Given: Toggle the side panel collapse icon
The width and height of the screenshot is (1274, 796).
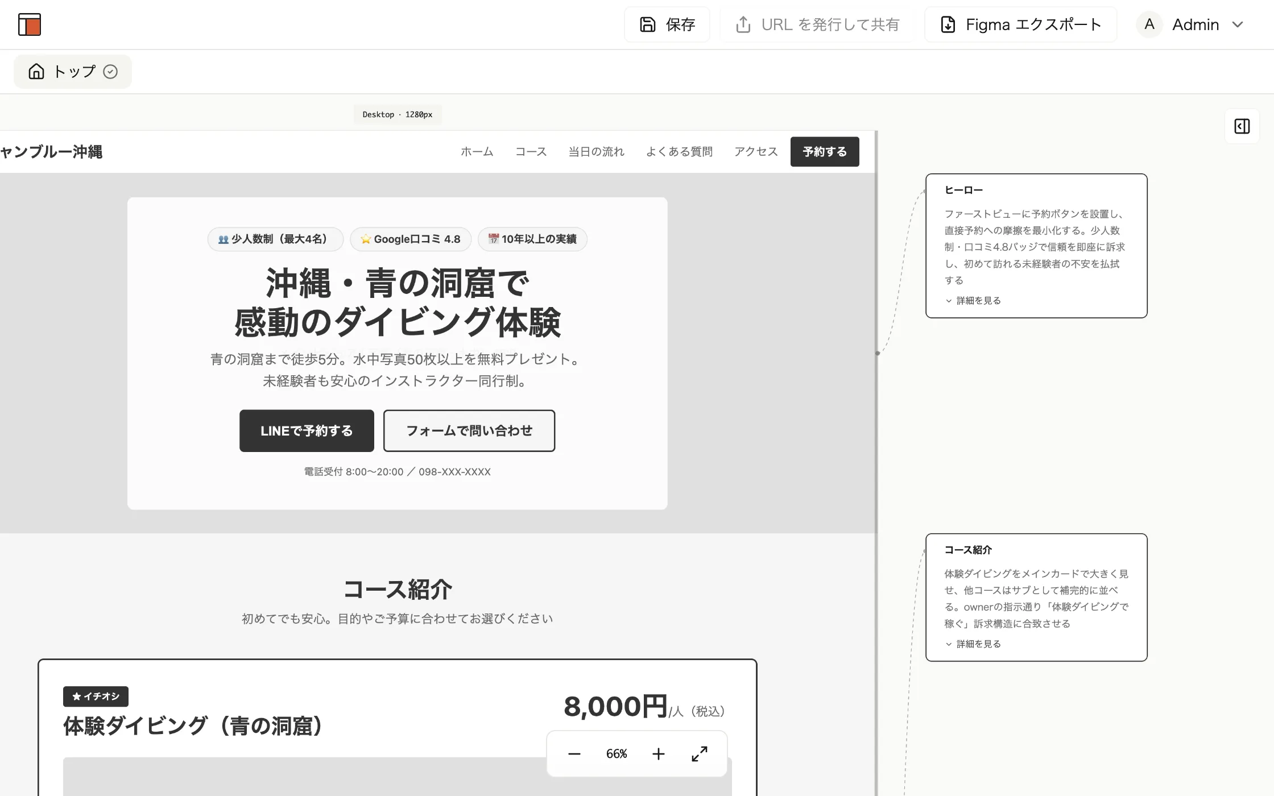Looking at the screenshot, I should (1242, 126).
